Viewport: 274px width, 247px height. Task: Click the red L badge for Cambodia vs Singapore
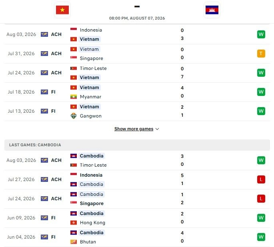pos(261,199)
